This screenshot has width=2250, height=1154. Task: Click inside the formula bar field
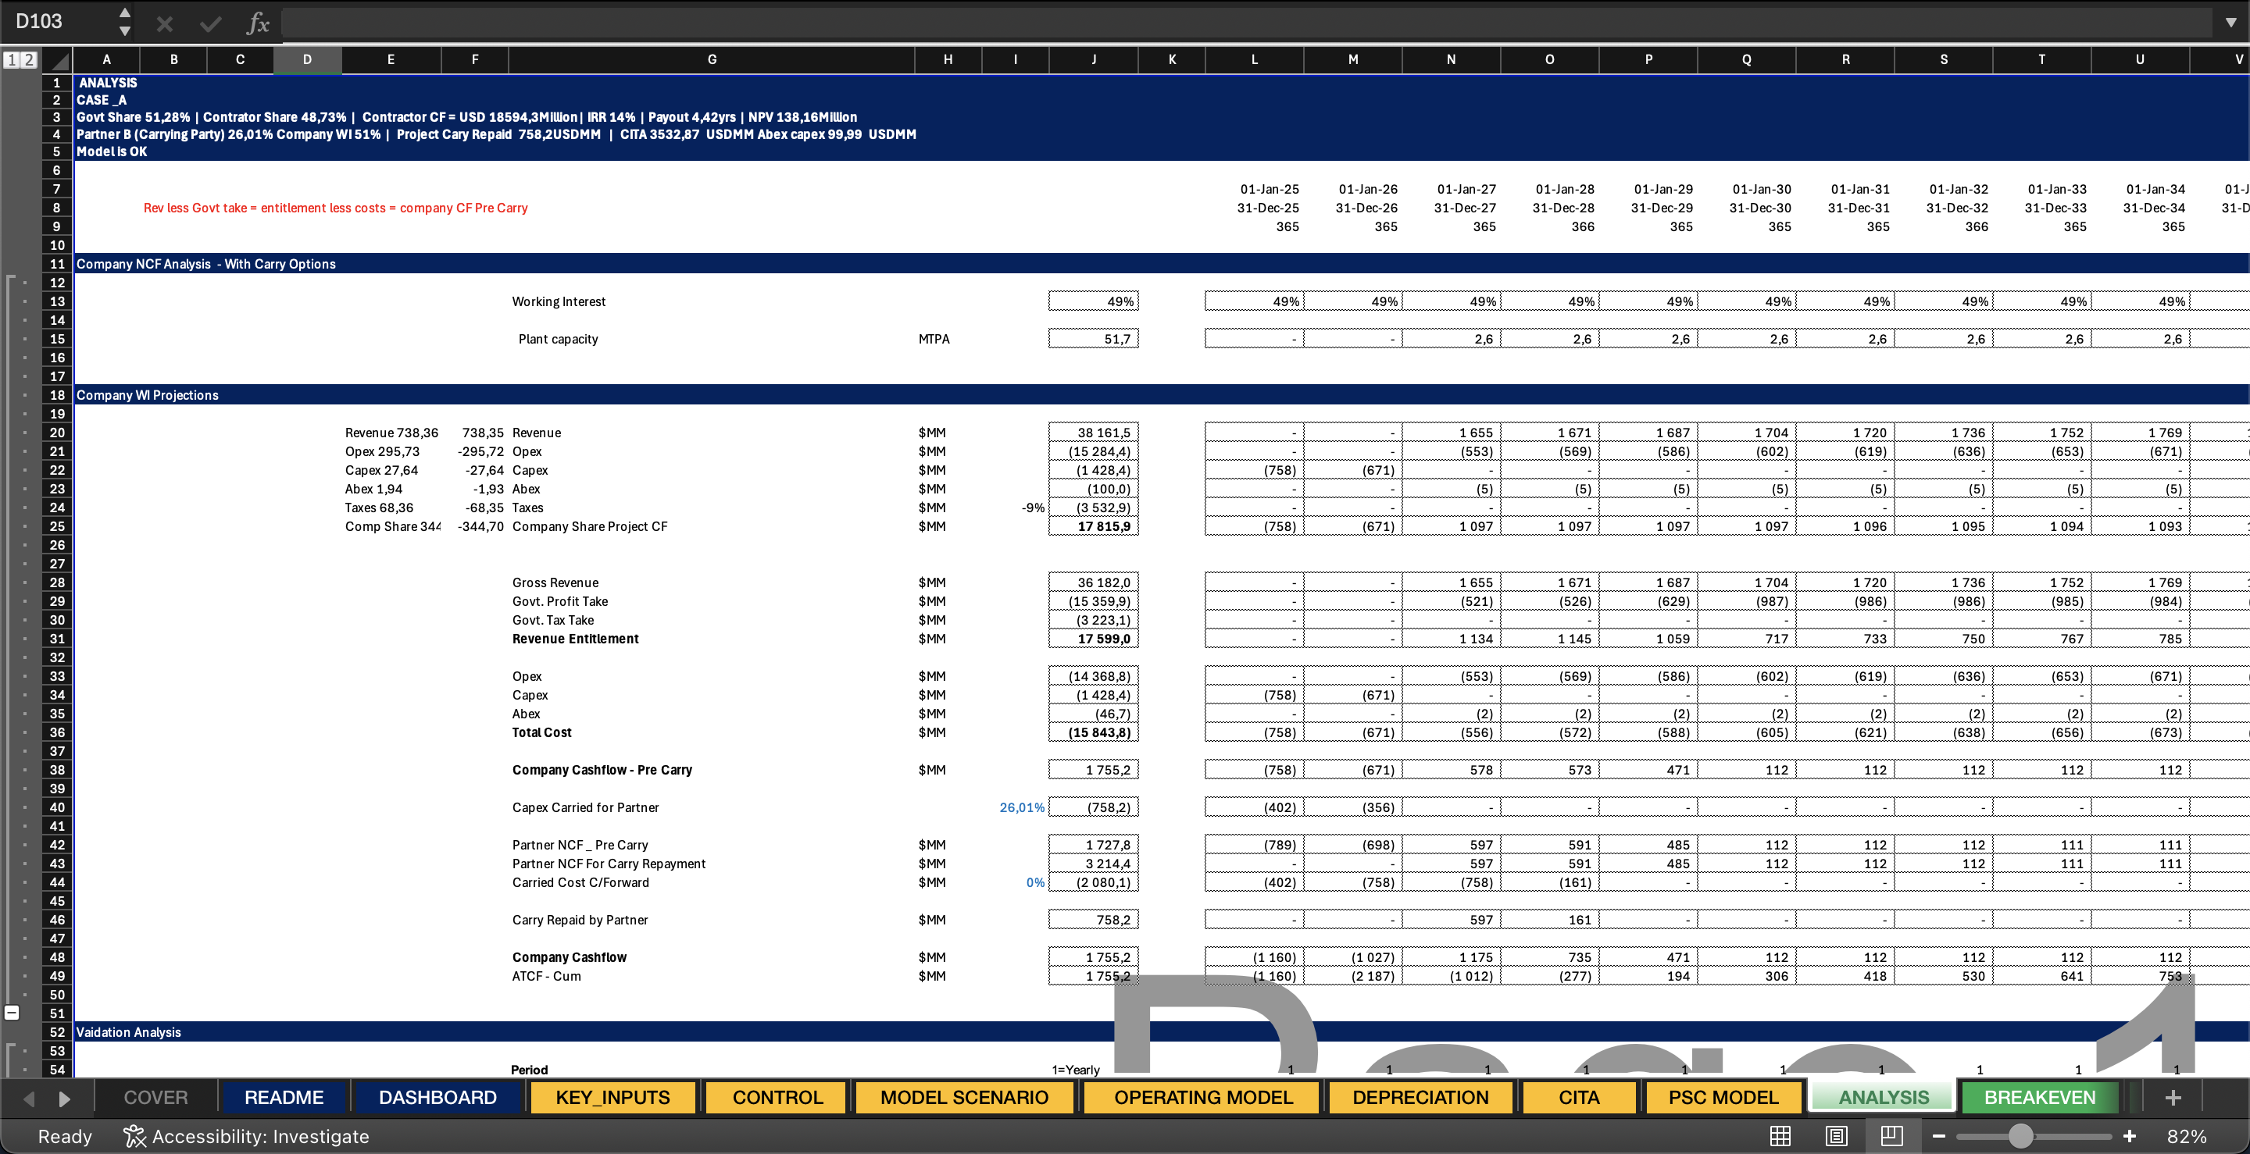[x=1245, y=23]
